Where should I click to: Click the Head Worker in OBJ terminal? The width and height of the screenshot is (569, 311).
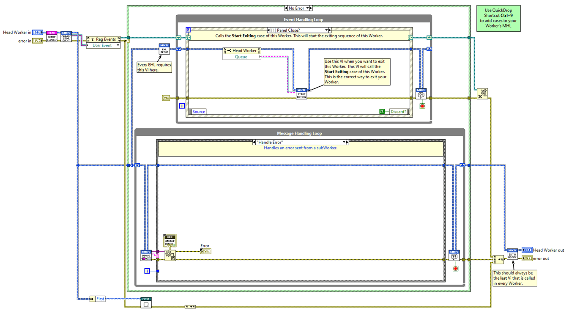[x=38, y=33]
